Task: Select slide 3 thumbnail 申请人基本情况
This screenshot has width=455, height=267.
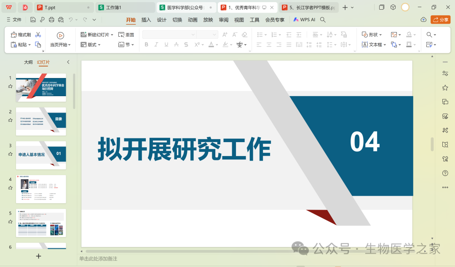Action: 41,155
